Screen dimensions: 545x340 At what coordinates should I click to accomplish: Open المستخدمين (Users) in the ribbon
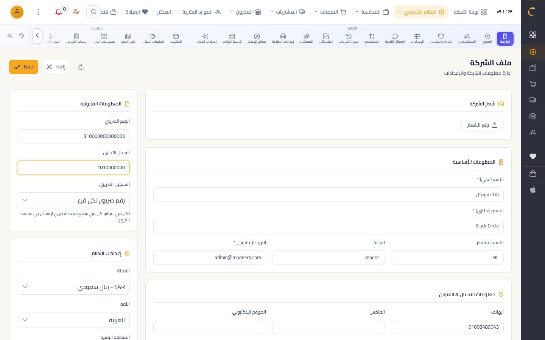click(467, 38)
